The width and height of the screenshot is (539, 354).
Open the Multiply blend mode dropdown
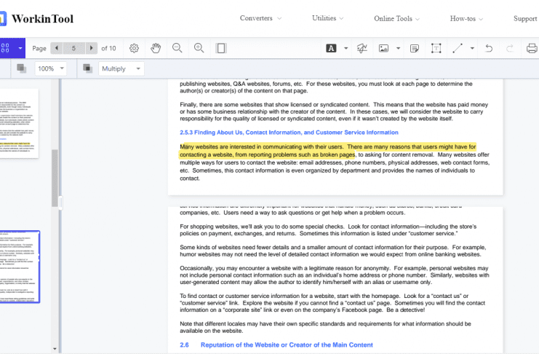point(121,68)
